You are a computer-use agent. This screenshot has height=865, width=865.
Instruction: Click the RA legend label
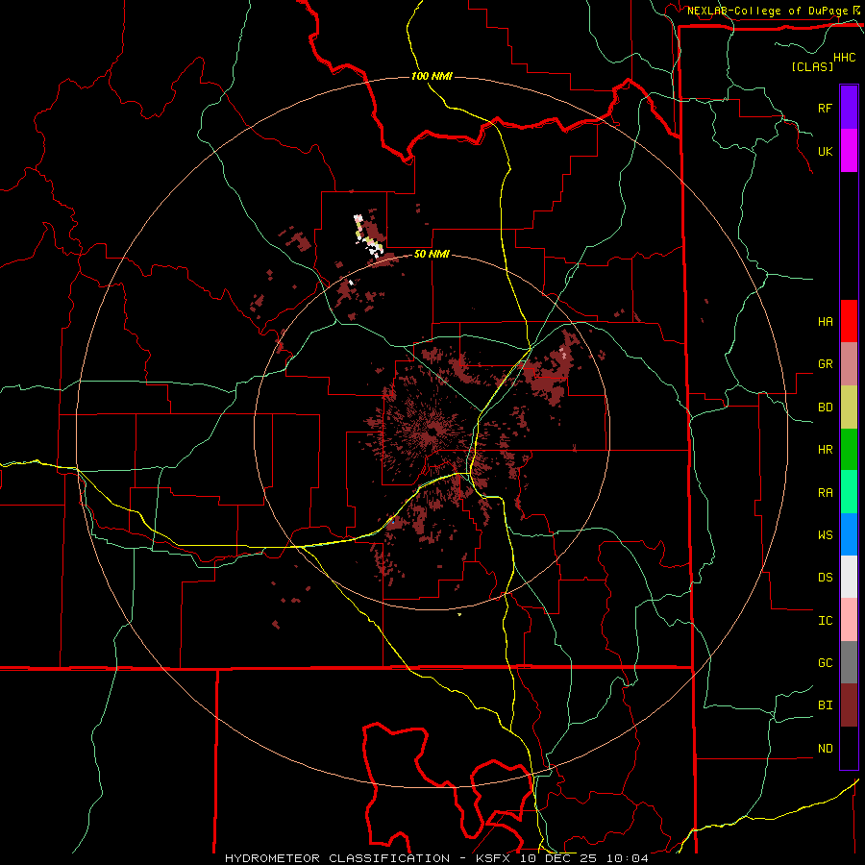click(825, 493)
